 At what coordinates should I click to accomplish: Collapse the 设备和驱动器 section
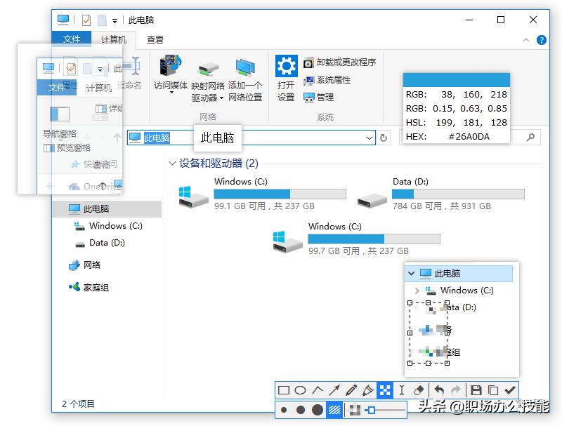click(x=172, y=163)
